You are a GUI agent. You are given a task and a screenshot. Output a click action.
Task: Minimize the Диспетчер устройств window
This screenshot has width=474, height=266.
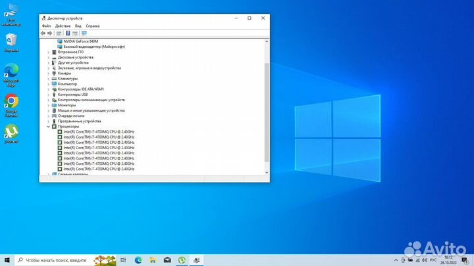click(236, 18)
